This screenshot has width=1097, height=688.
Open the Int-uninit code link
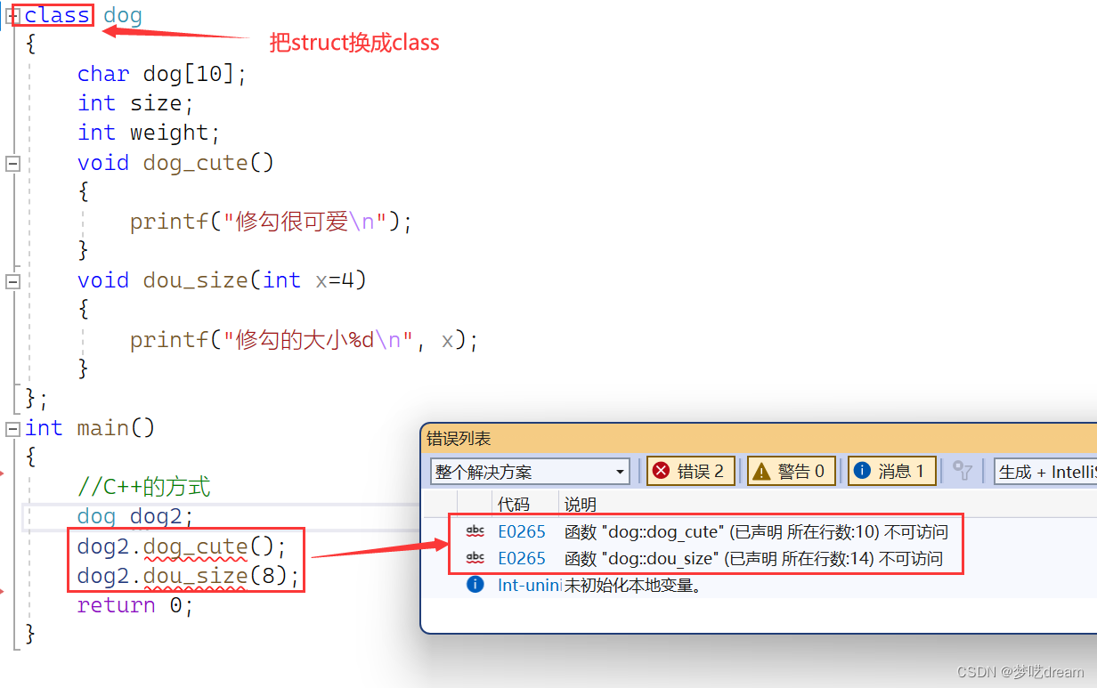529,586
